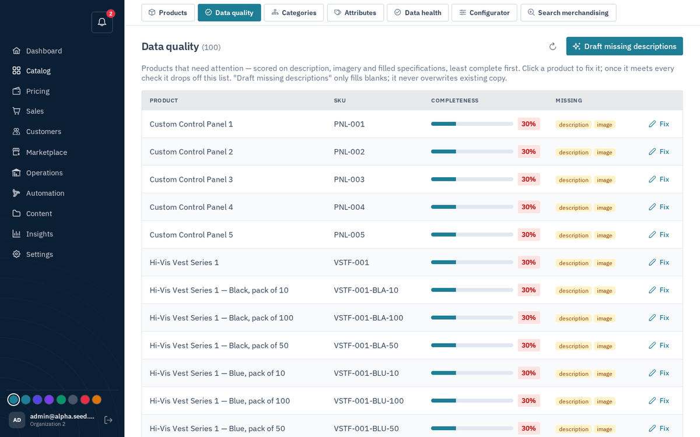This screenshot has width=700, height=437.
Task: Click 30% badge for Custom Control Panel 5
Action: coord(528,235)
